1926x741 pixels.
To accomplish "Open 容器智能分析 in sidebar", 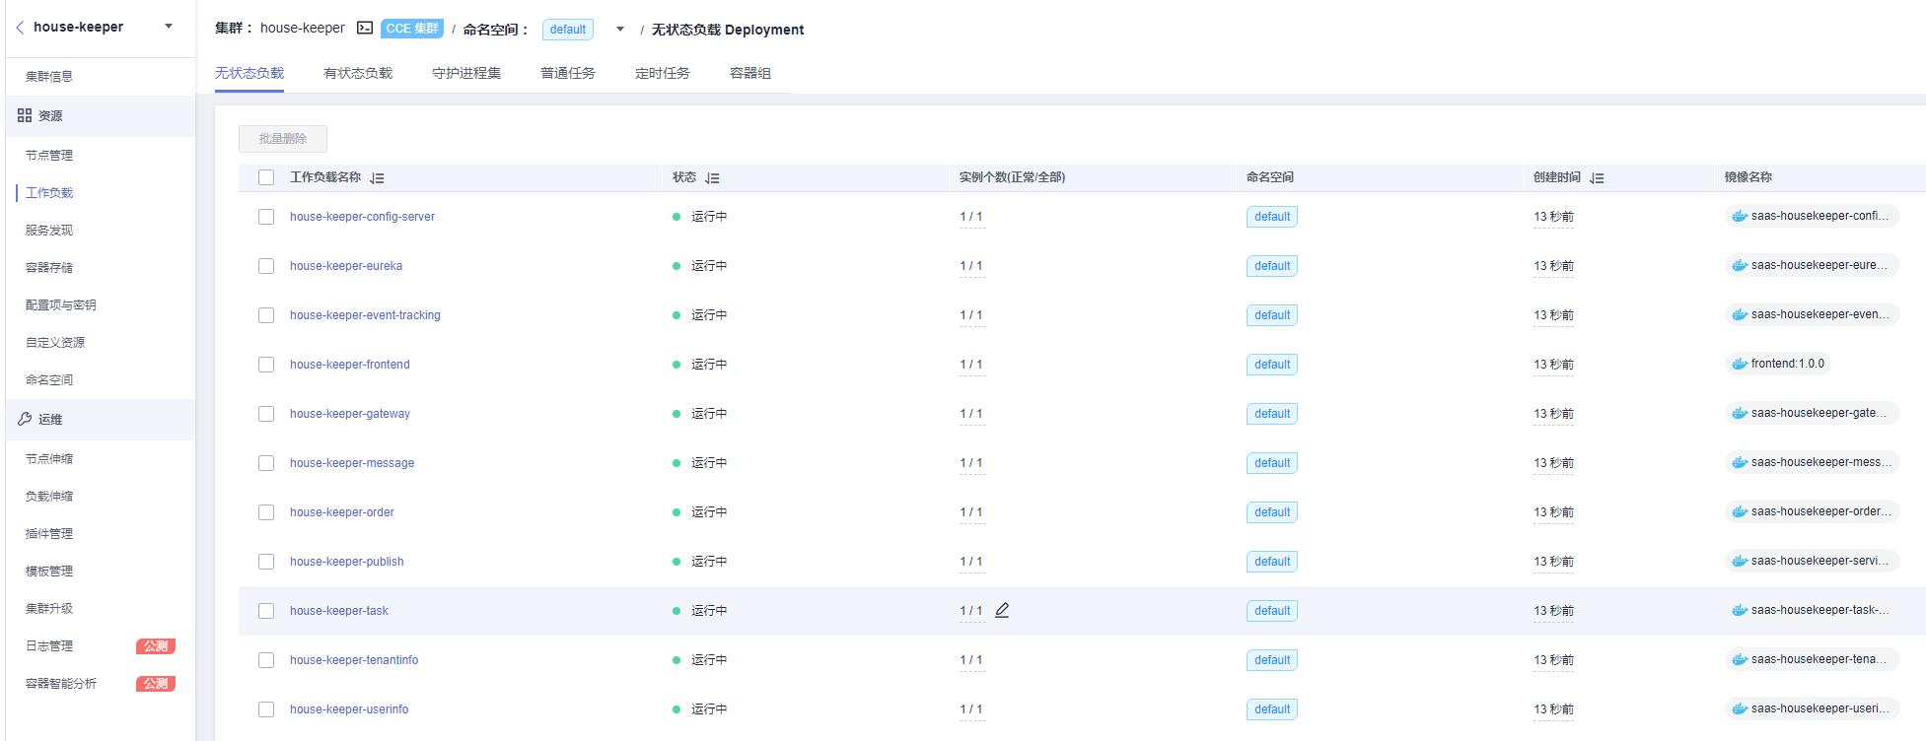I will [x=61, y=684].
